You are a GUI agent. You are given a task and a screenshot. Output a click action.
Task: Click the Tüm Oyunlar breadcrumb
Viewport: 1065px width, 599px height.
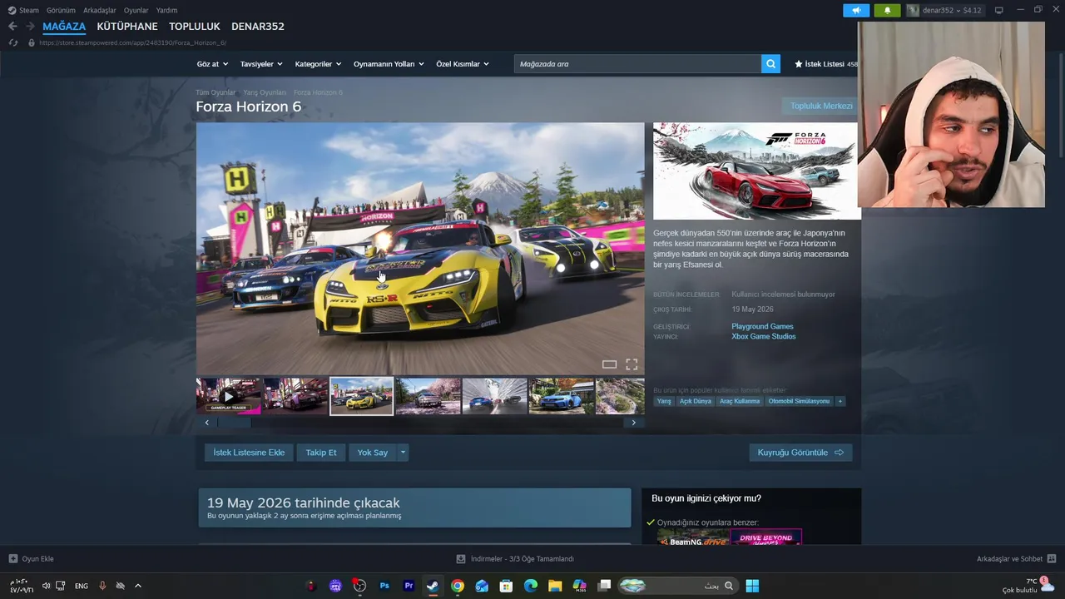[x=215, y=92]
